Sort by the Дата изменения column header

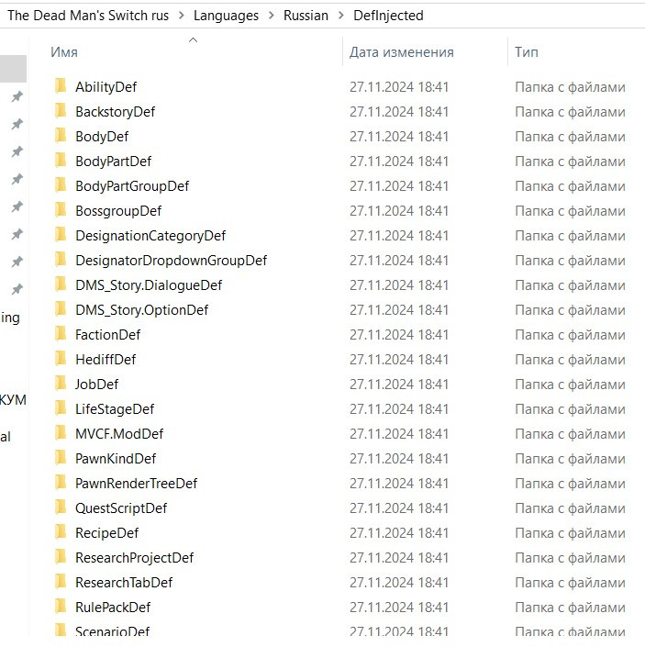pos(401,52)
